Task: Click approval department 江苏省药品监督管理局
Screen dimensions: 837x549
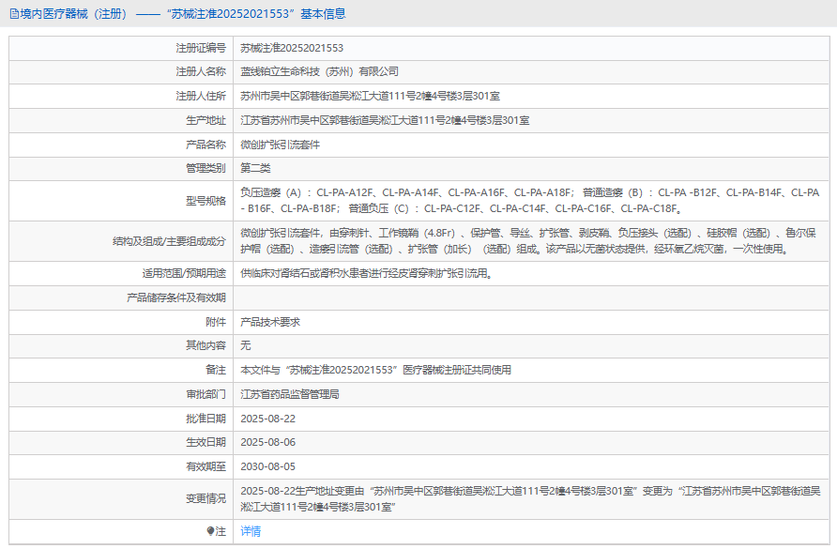Action: 290,395
